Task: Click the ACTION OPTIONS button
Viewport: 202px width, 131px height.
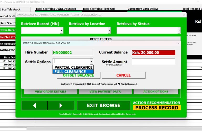Action: 156,92
